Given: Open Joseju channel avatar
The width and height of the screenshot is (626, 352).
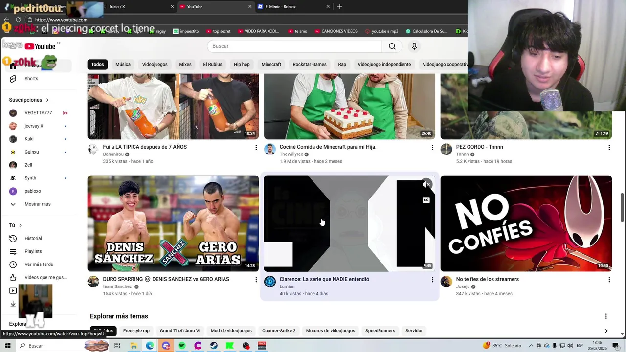Looking at the screenshot, I should (446, 282).
